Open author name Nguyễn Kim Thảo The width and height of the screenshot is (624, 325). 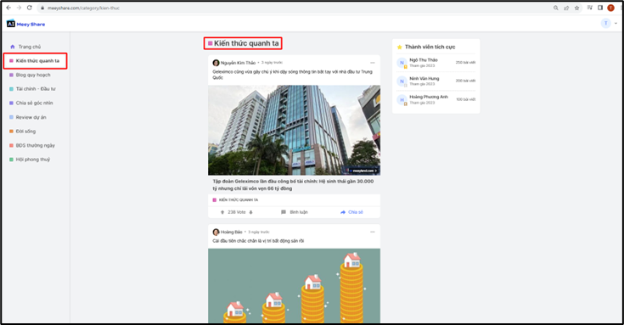click(238, 63)
